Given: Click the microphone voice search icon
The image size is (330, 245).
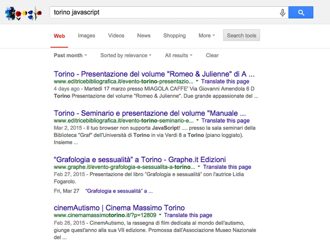Looking at the screenshot, I should click(x=282, y=13).
